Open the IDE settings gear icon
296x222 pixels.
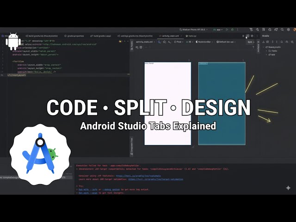click(x=289, y=30)
